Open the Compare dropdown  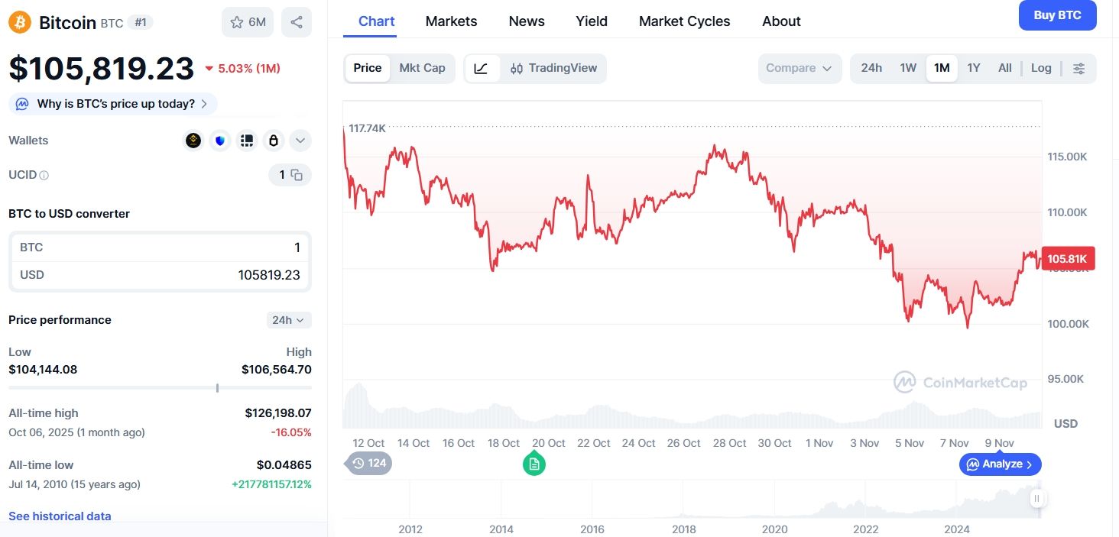[800, 68]
